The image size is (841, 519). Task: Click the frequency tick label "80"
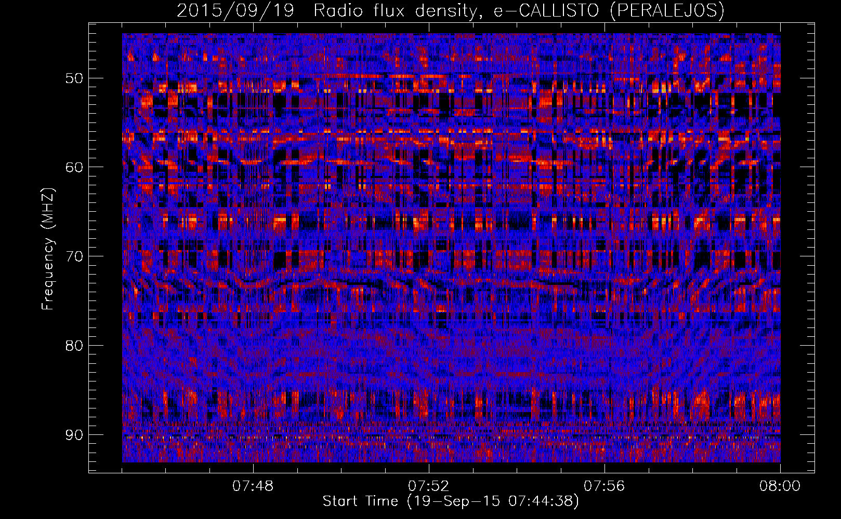pos(74,345)
